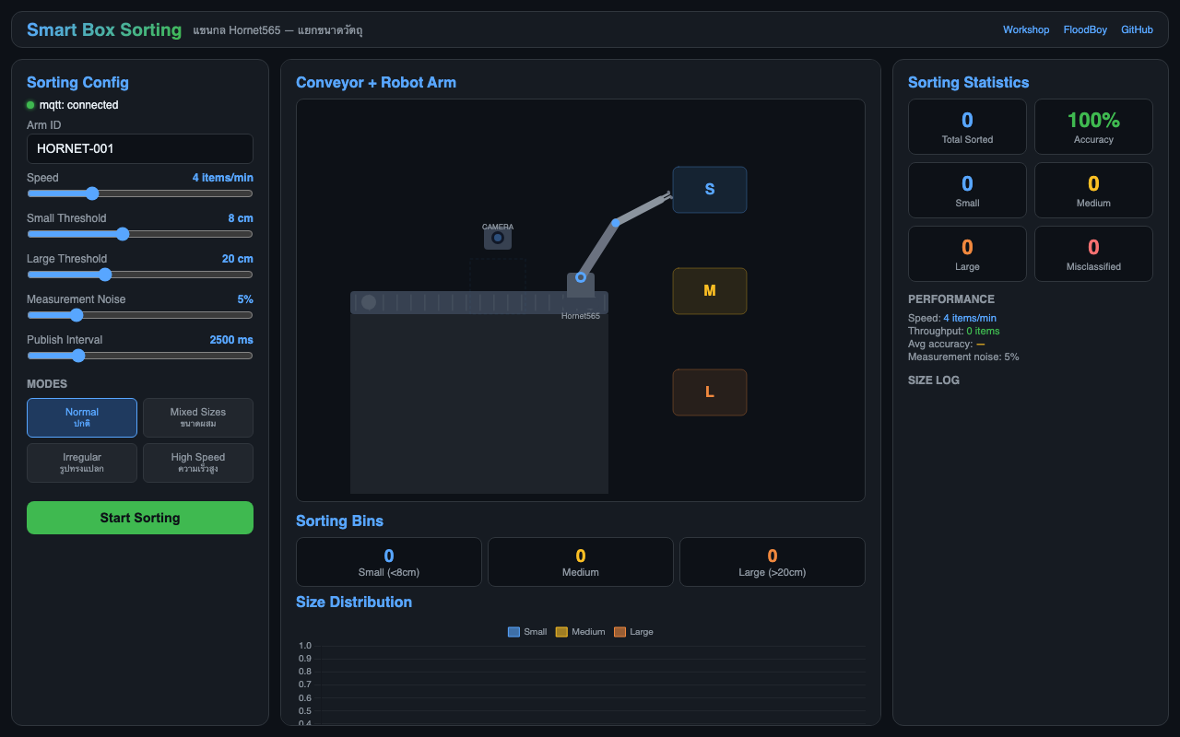Open the Workshop link
The width and height of the screenshot is (1180, 737).
(x=1026, y=29)
